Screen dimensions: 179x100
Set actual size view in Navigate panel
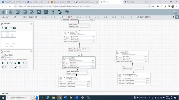pos(15,28)
